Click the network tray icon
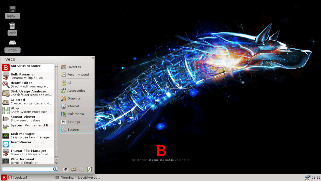 pos(307,177)
